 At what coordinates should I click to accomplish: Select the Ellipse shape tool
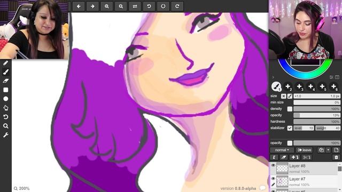point(6,99)
